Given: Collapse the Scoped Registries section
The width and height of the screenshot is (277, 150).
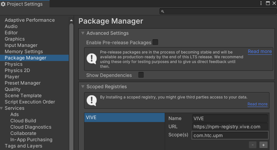Looking at the screenshot, I should pyautogui.click(x=83, y=86).
